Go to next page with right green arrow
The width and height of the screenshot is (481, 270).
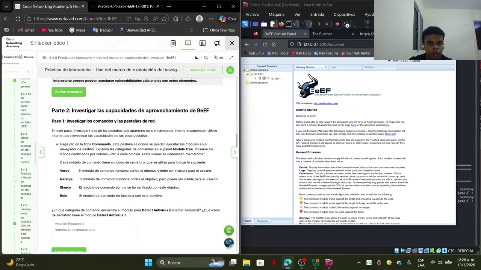click(x=235, y=152)
